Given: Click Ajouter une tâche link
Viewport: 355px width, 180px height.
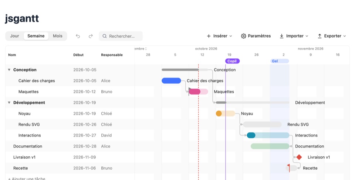Looking at the screenshot, I should [x=27, y=179].
